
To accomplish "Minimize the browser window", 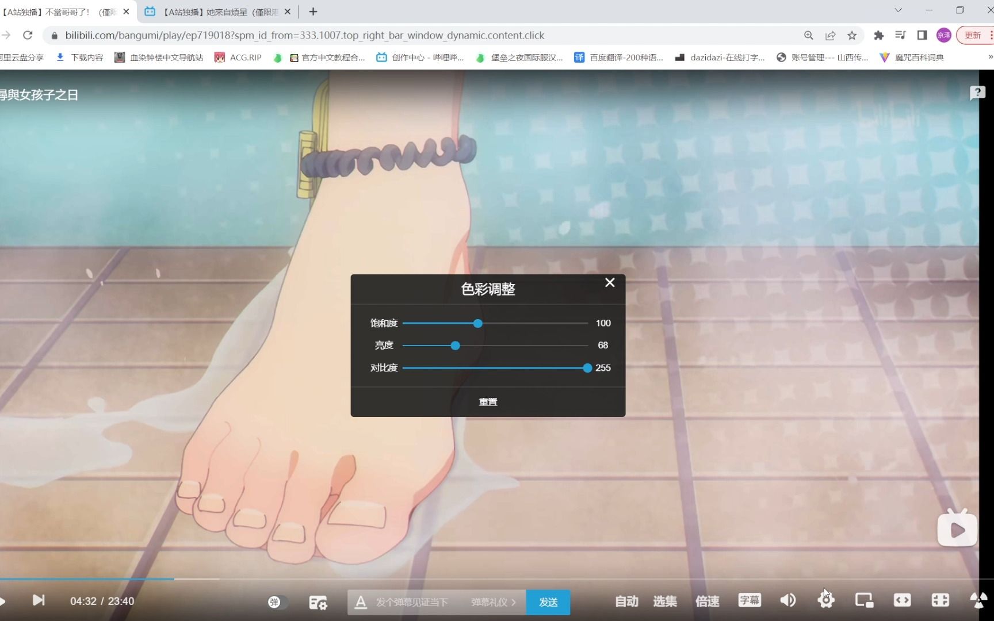I will 929,10.
